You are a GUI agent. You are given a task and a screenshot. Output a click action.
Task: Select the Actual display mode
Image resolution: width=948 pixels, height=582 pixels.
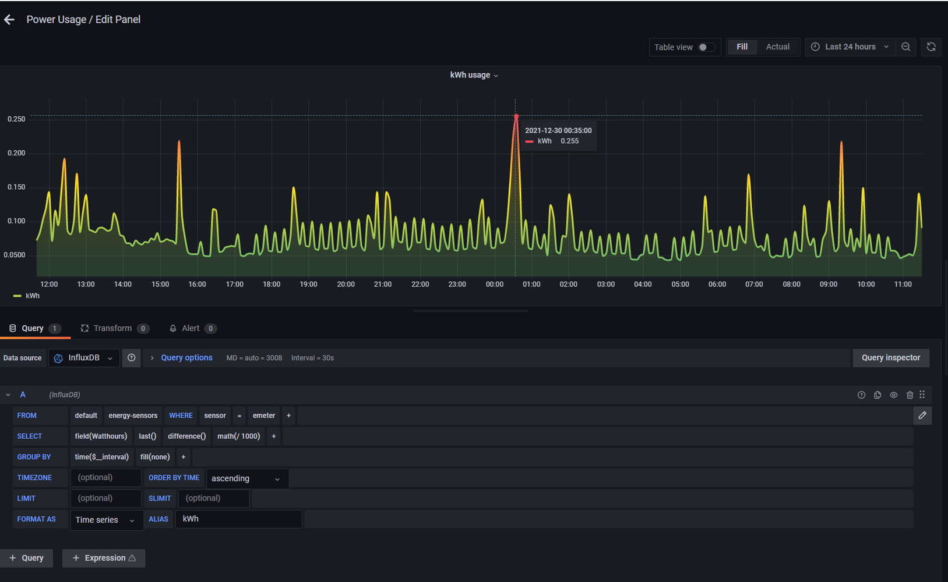tap(777, 47)
